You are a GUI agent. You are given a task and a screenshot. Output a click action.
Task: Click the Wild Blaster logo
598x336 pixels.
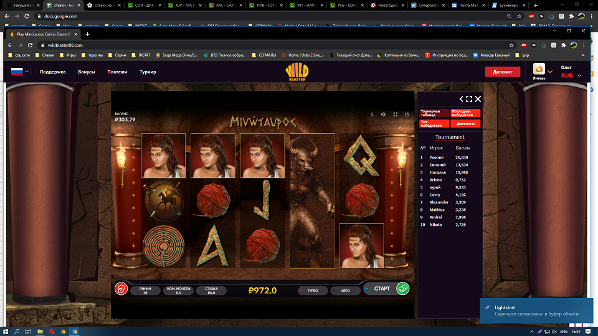coord(297,72)
